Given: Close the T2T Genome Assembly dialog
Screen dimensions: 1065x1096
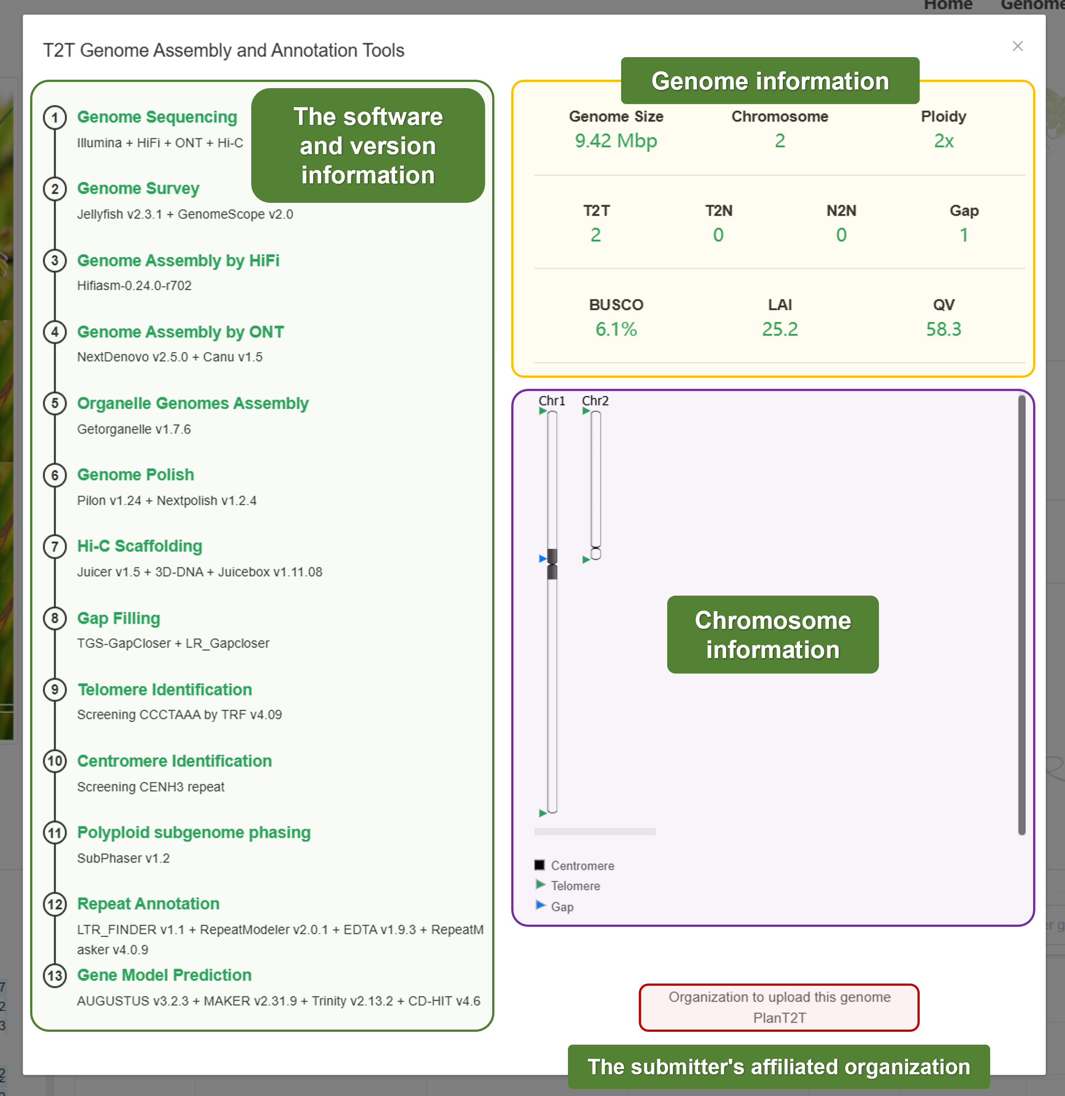Looking at the screenshot, I should (x=1018, y=46).
